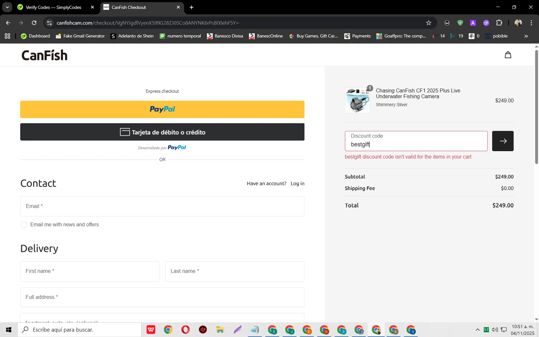The image size is (539, 337).
Task: Launch Opera from taskbar
Action: (185, 329)
